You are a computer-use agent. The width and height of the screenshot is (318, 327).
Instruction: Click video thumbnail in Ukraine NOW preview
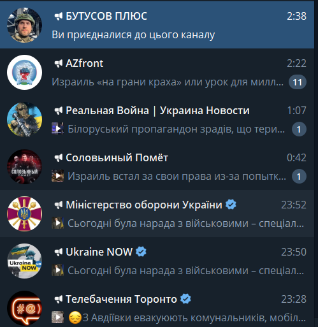coord(57,270)
